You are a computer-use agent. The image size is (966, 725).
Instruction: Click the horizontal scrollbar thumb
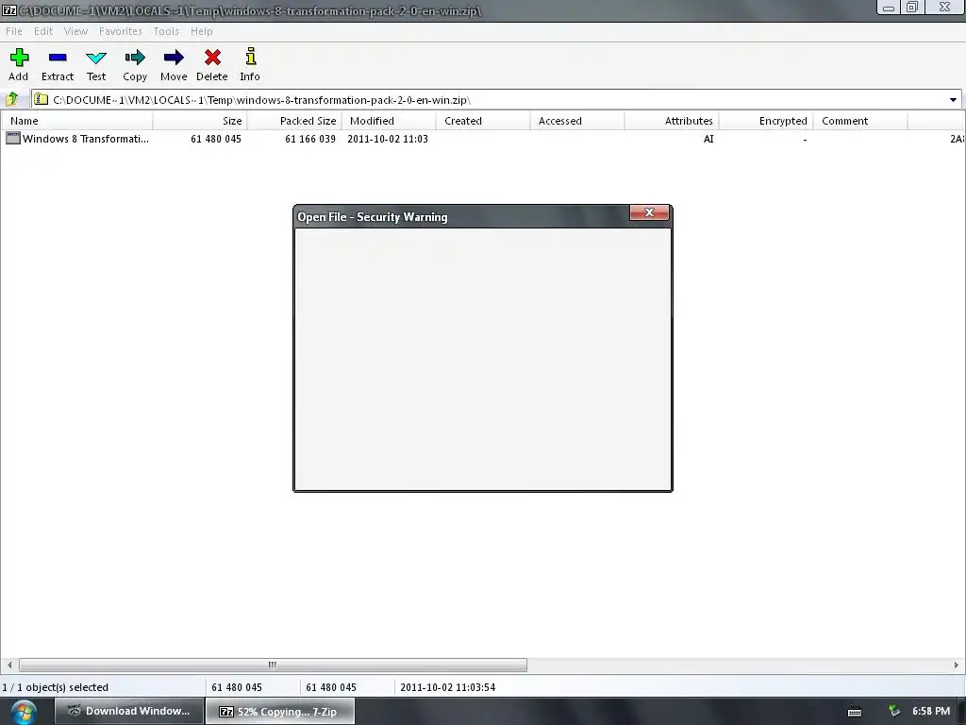click(x=273, y=665)
